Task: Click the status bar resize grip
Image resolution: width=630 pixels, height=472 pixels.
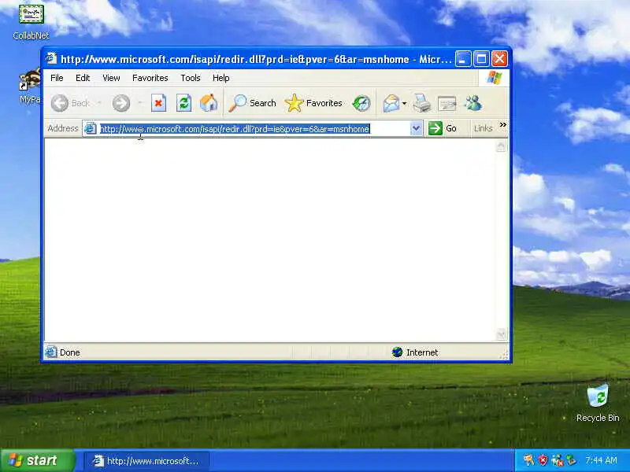Action: (x=504, y=355)
